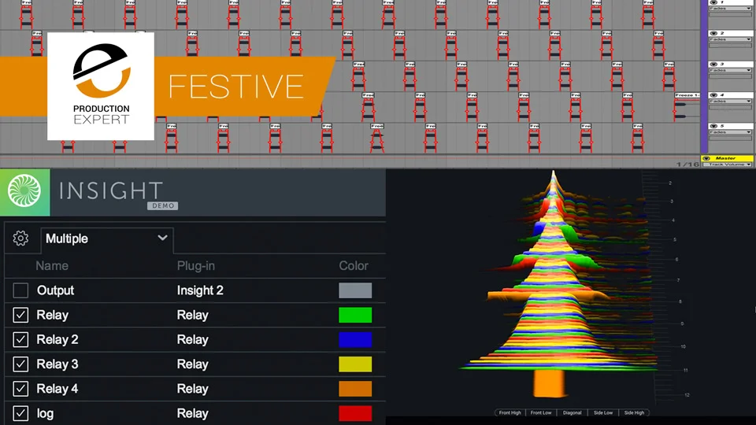Click the 'Relay 2' row name
The height and width of the screenshot is (425, 756).
point(57,339)
